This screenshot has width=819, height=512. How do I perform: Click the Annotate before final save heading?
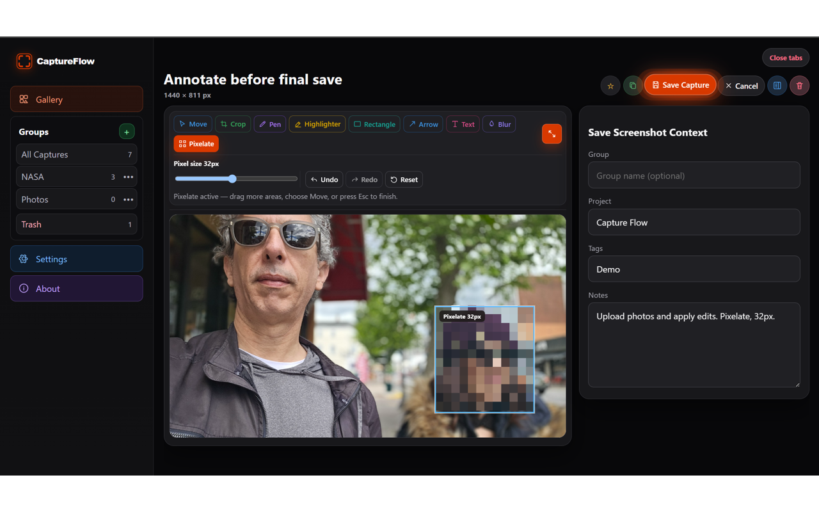point(253,79)
